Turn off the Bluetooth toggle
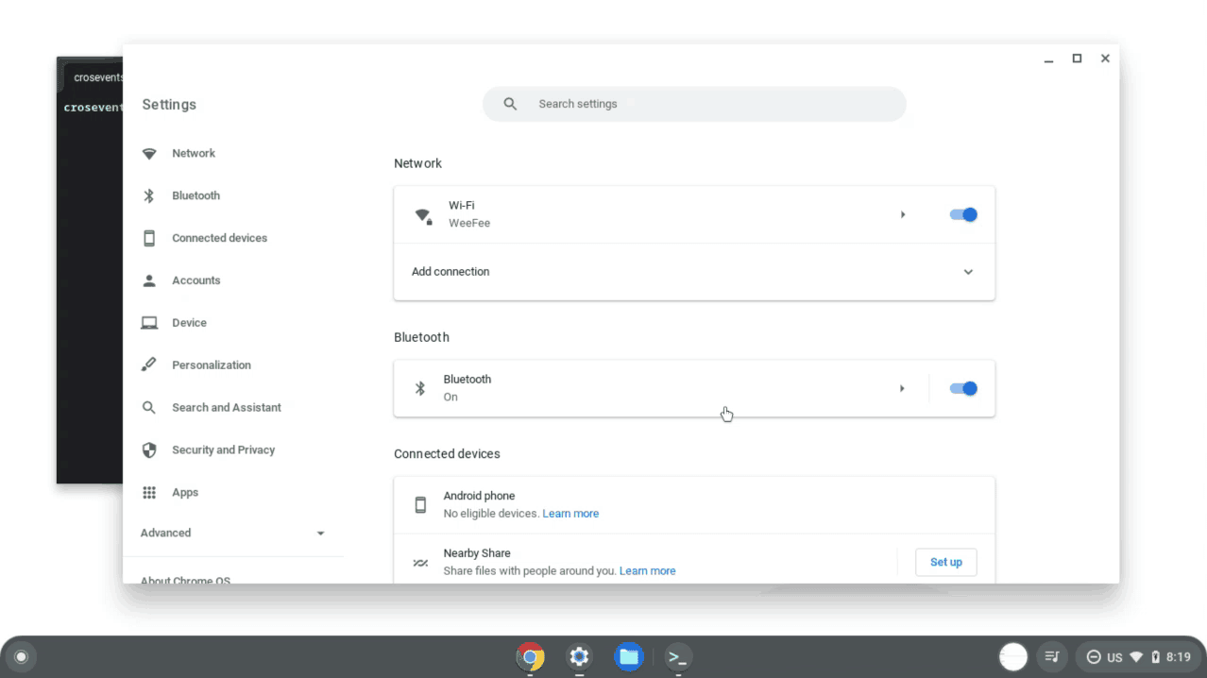Viewport: 1207px width, 678px height. (x=962, y=388)
